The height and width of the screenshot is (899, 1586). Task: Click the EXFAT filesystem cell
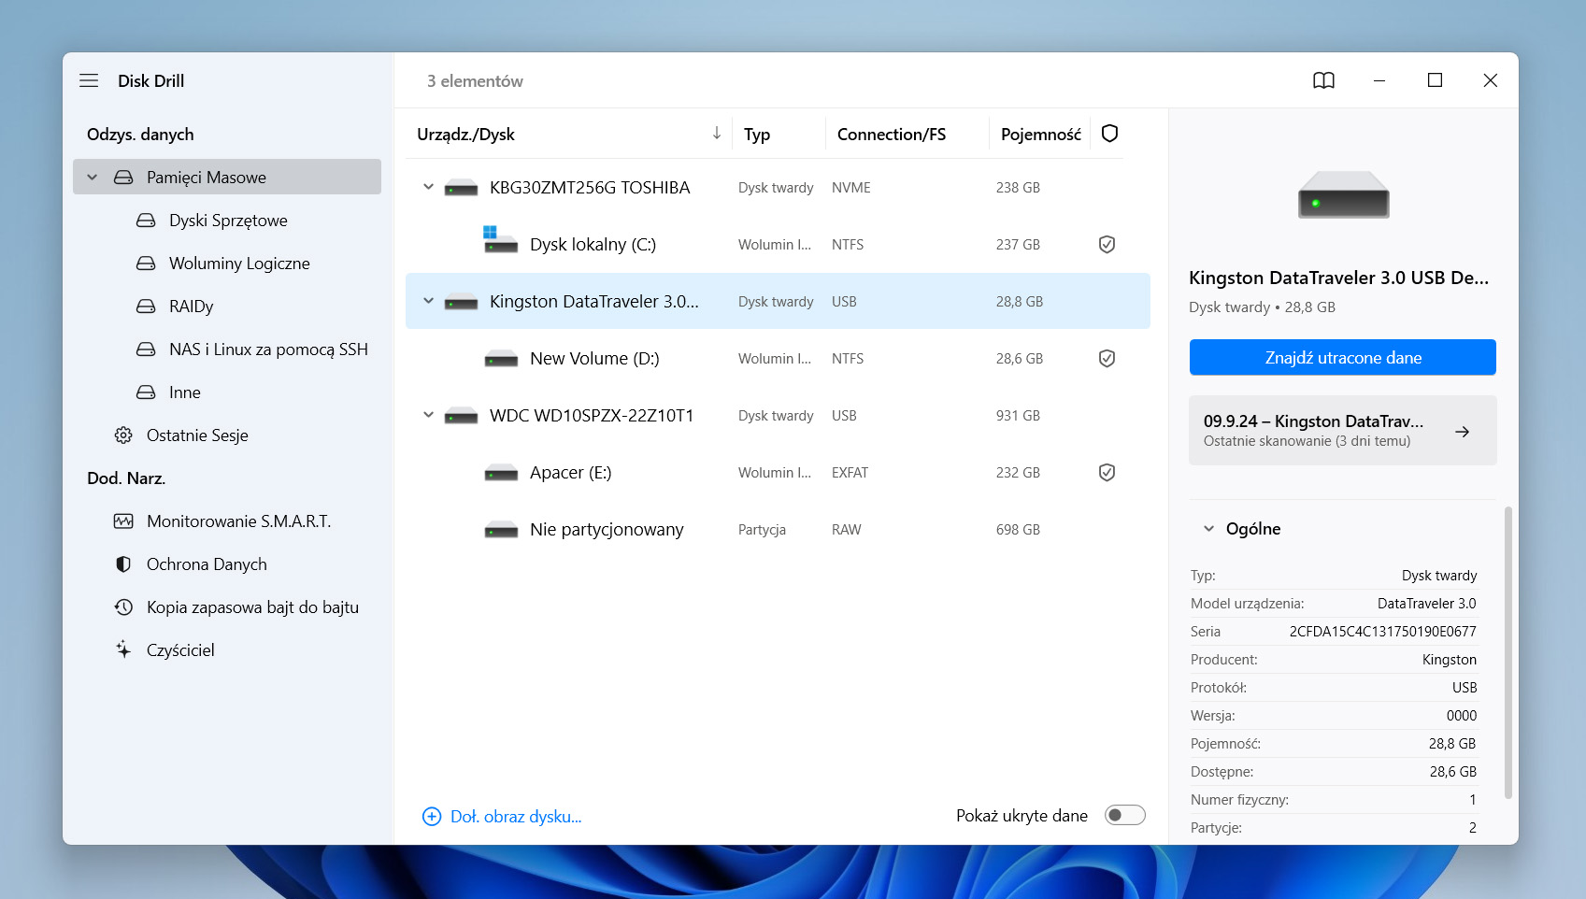click(850, 472)
